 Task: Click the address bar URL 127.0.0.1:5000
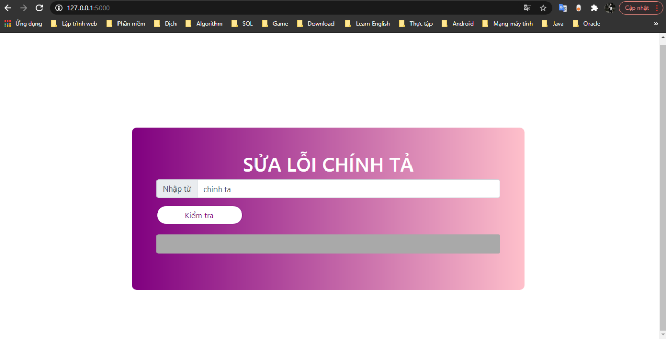[88, 8]
